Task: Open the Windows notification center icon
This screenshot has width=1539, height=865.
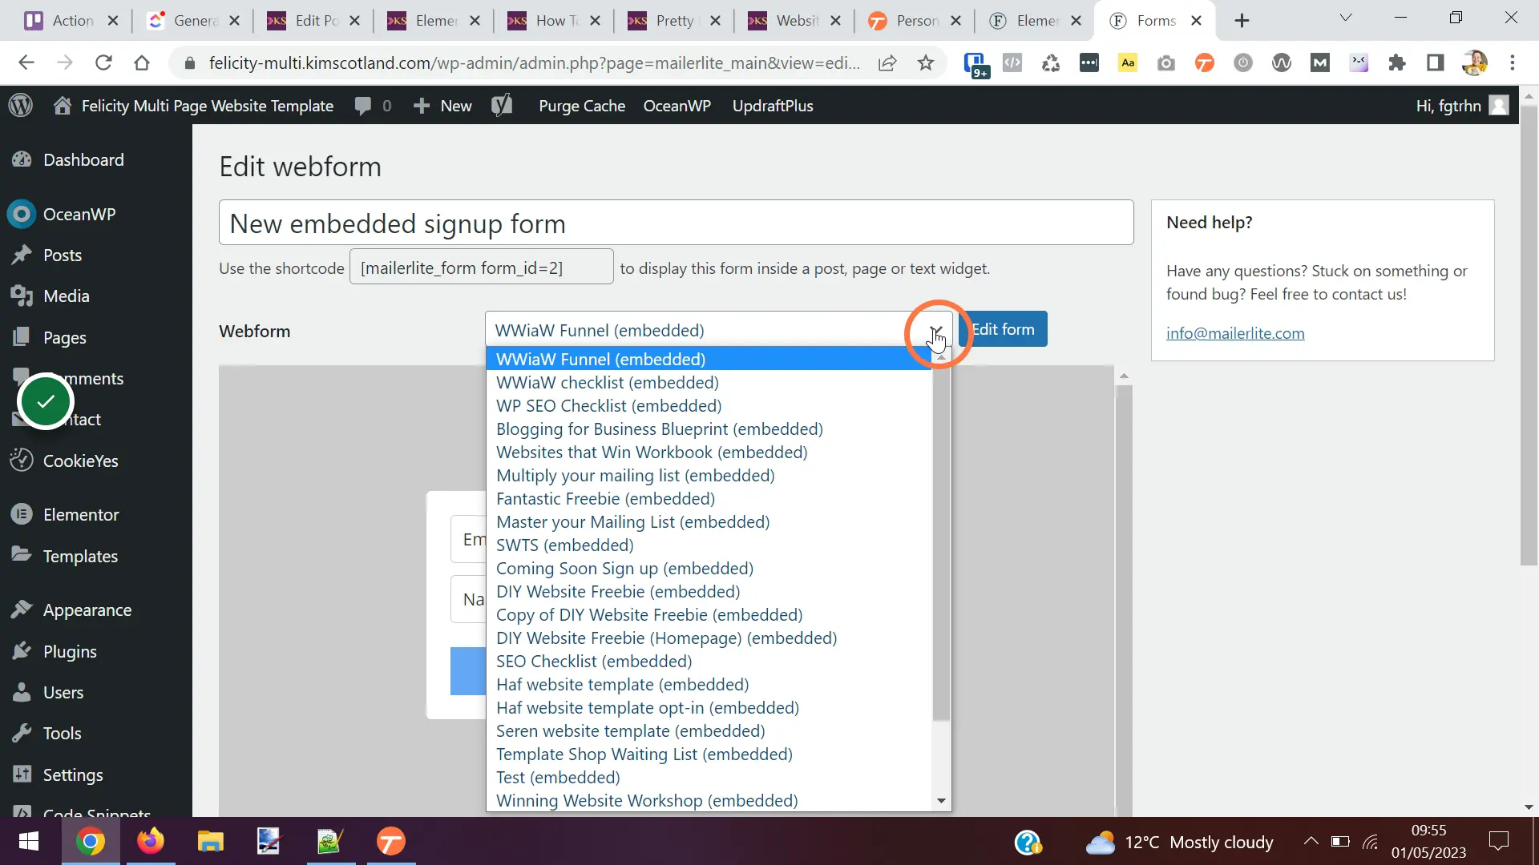Action: pyautogui.click(x=1498, y=841)
